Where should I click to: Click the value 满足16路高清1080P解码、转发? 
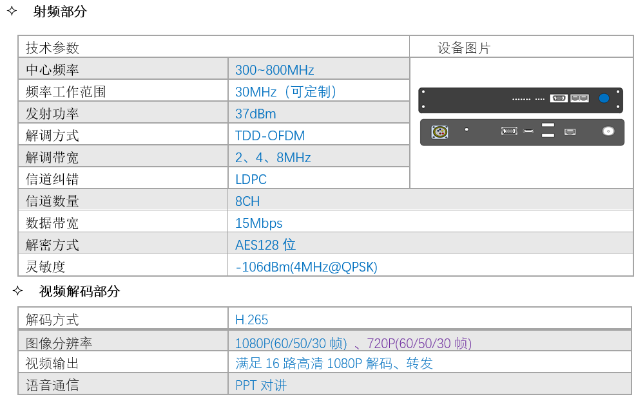(334, 363)
